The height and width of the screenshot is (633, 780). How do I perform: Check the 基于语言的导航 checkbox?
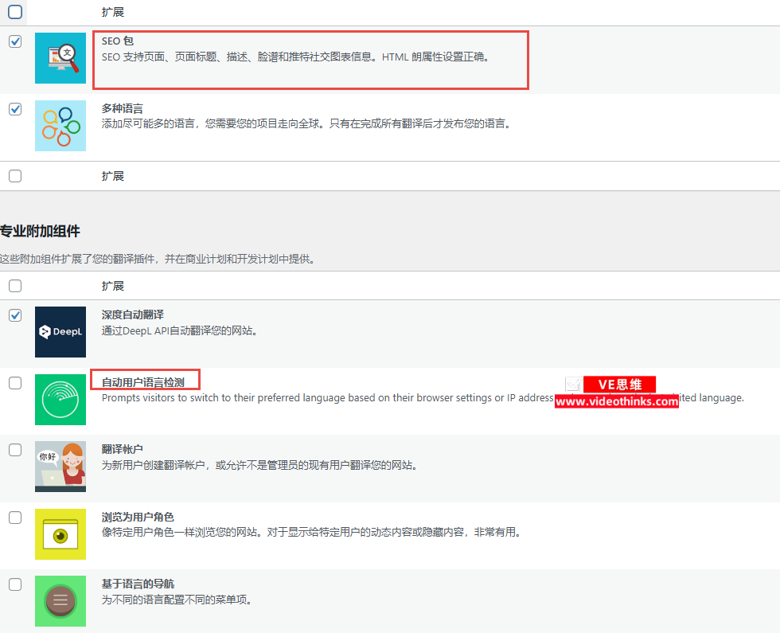[x=15, y=584]
